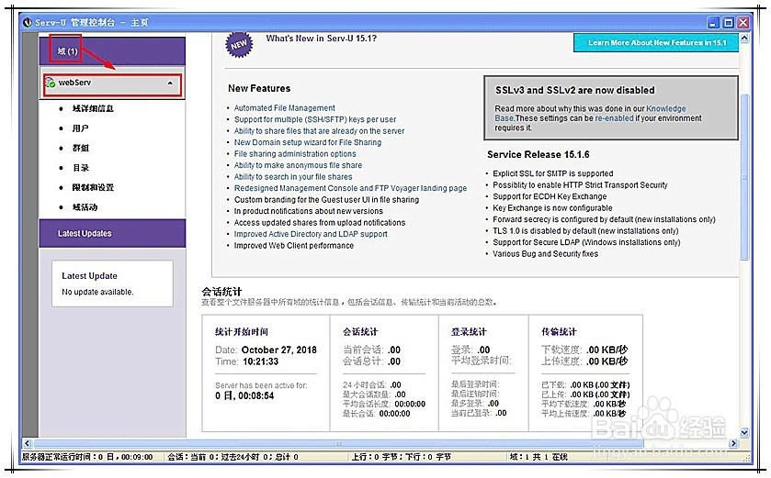The width and height of the screenshot is (771, 478).
Task: Click 'Improved Web Client performance' text
Action: [293, 245]
